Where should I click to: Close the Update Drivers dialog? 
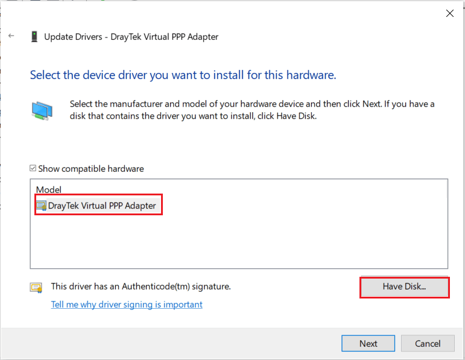pos(449,13)
